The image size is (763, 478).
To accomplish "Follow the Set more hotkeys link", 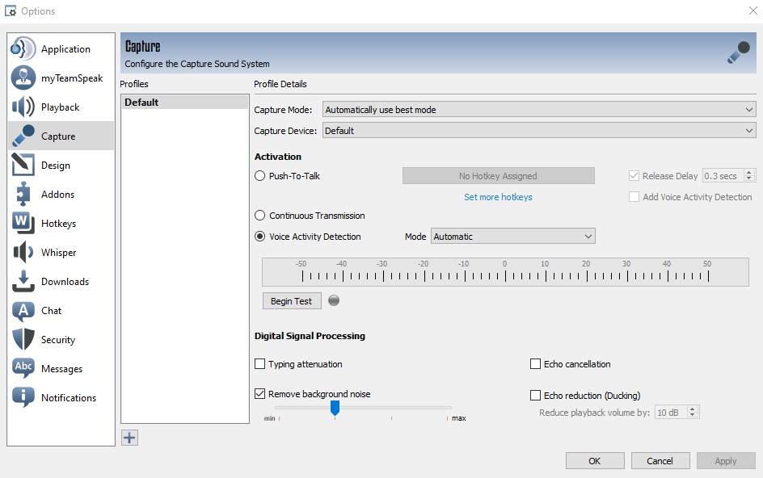I will click(498, 197).
